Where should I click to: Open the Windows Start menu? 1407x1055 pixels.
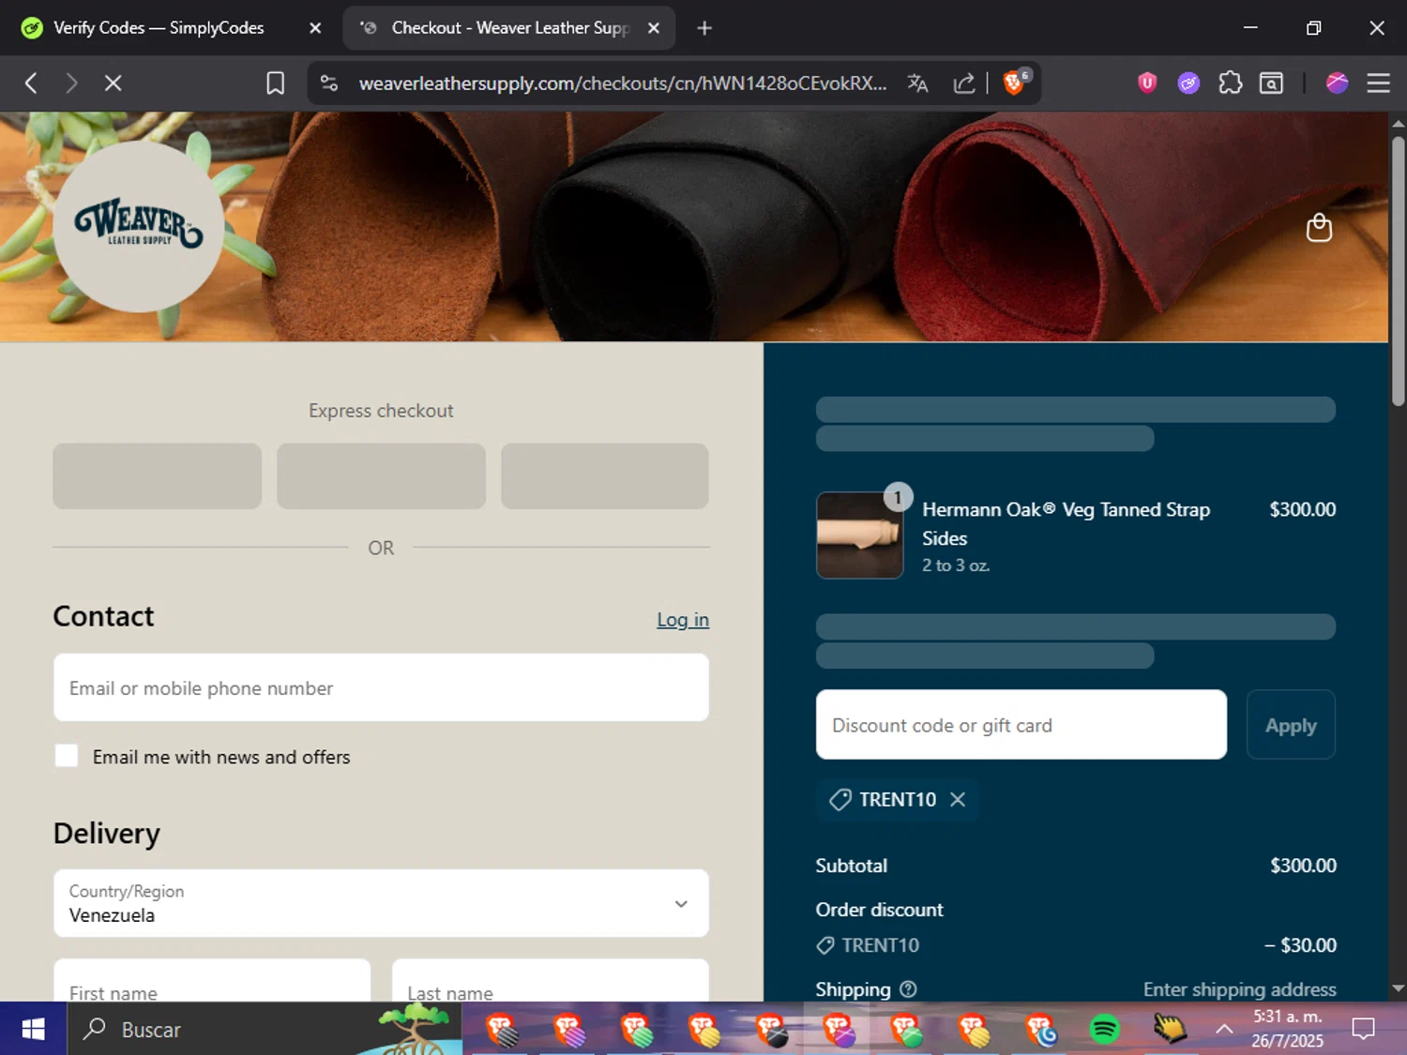click(x=33, y=1029)
